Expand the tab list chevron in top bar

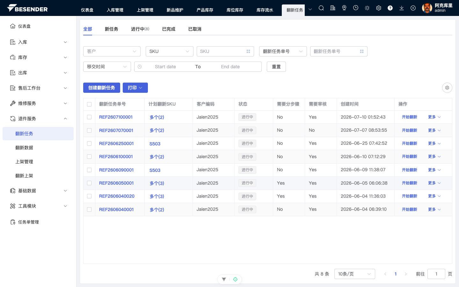click(x=310, y=9)
